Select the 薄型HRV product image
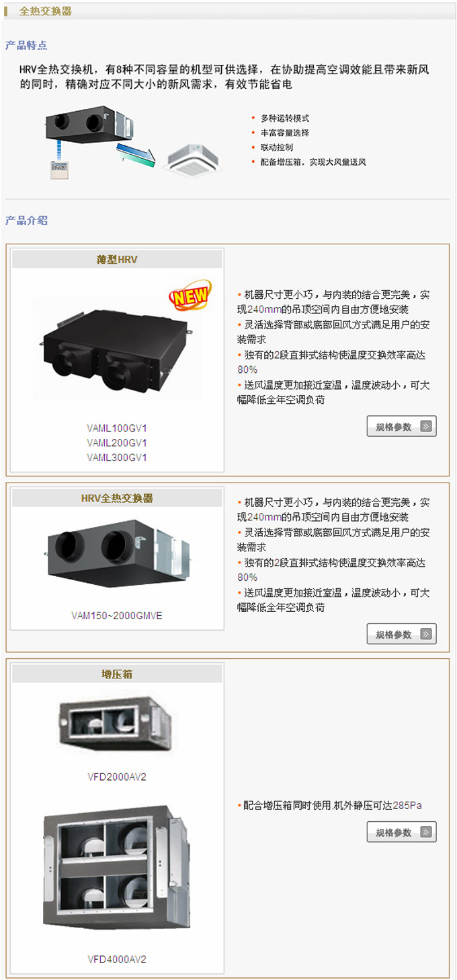Image resolution: width=457 pixels, height=980 pixels. [118, 347]
